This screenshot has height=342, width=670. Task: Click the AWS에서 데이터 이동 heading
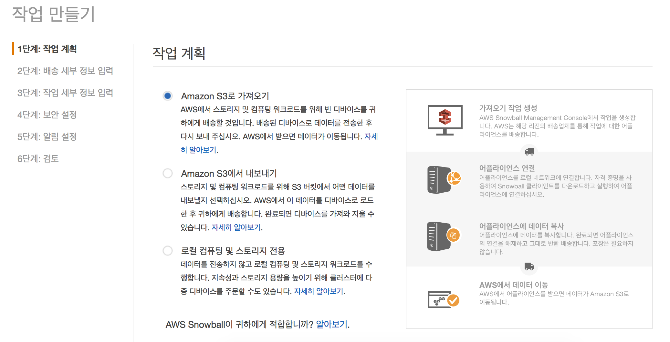(514, 285)
